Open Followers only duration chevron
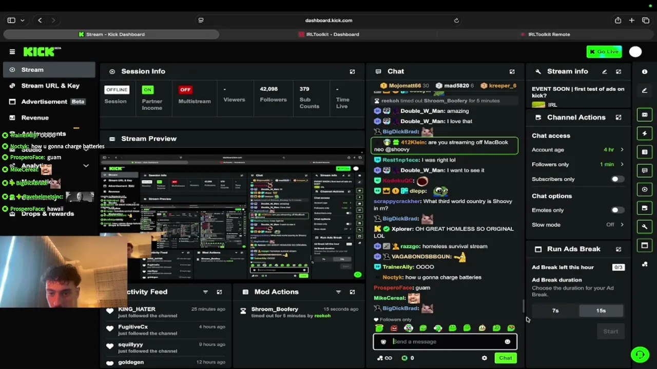 tap(622, 165)
